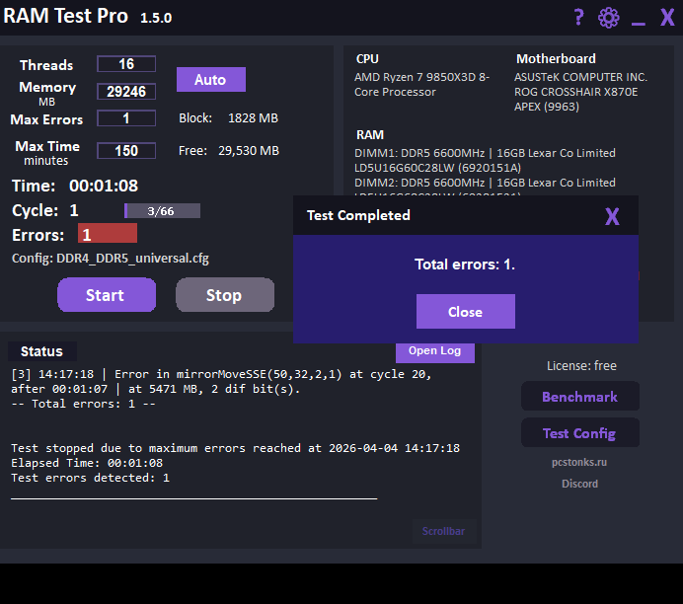Start the memory test
The image size is (683, 604).
(107, 295)
